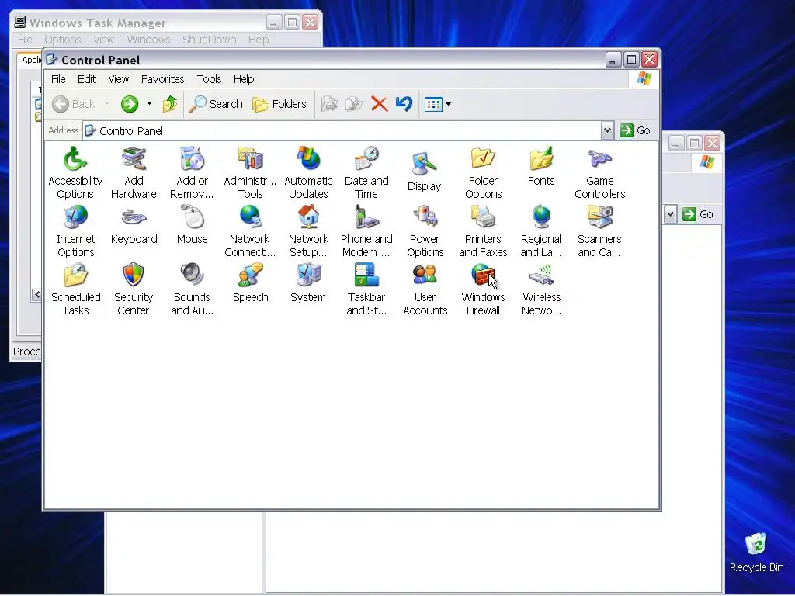Click the Control Panel address field
Image resolution: width=795 pixels, height=596 pixels.
coord(342,130)
